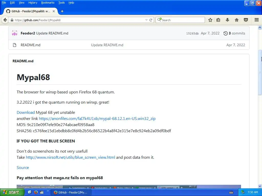
Task: Open the URL history dropdown arrow
Action: coord(146,20)
